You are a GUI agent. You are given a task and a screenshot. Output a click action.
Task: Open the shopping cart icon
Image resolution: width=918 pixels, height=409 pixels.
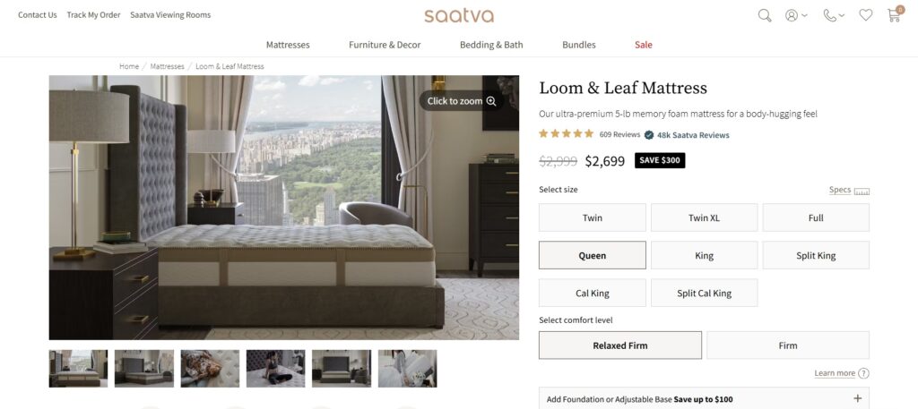pyautogui.click(x=894, y=15)
